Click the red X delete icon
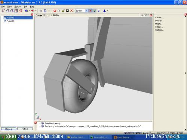Viewport: 187px width, 140px height. tap(71, 11)
